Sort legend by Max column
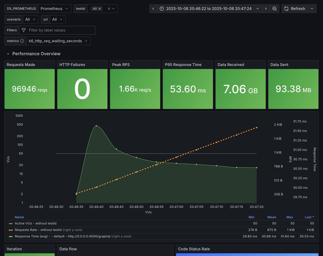This screenshot has width=323, height=256. (290, 217)
